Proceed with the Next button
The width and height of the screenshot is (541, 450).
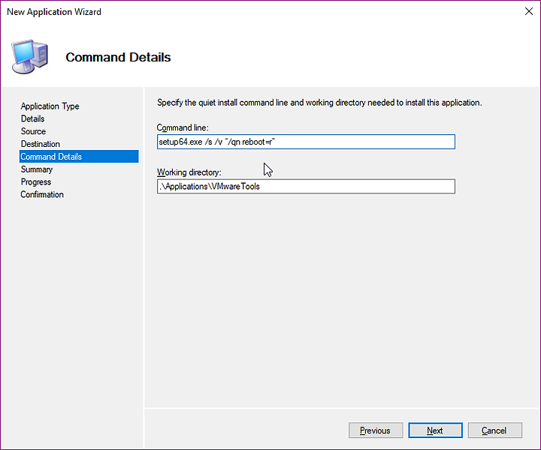[435, 430]
